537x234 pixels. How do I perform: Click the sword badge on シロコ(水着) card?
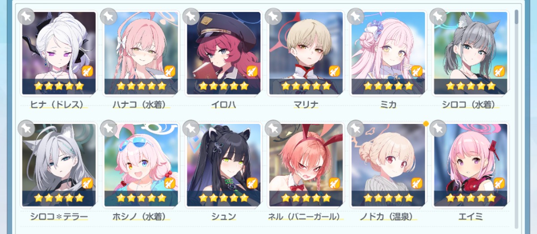(499, 71)
